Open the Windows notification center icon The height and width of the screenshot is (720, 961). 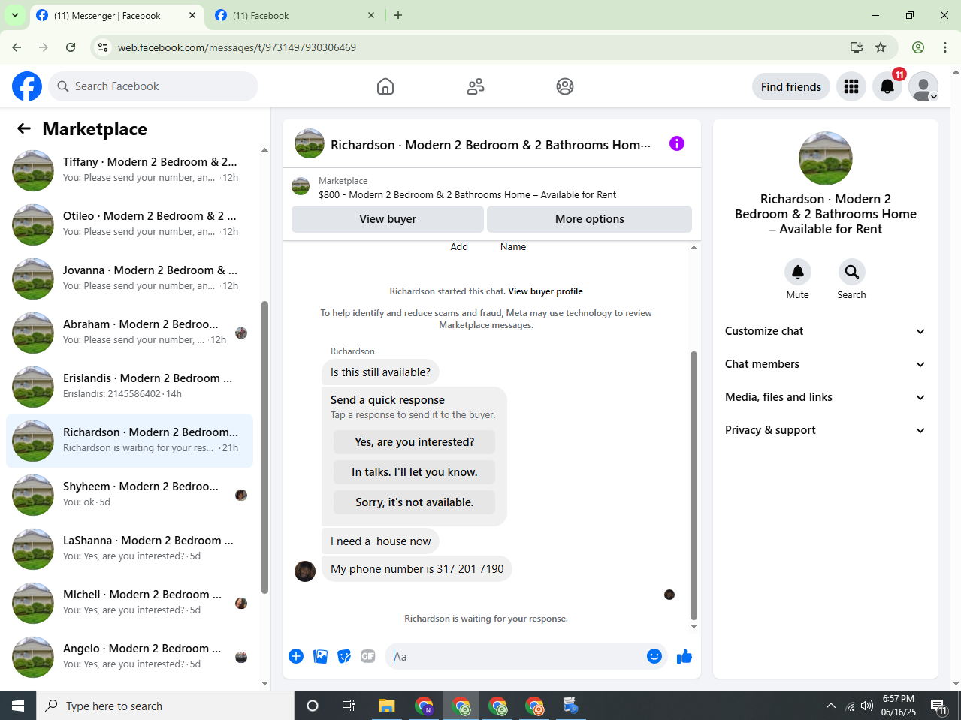(x=939, y=706)
